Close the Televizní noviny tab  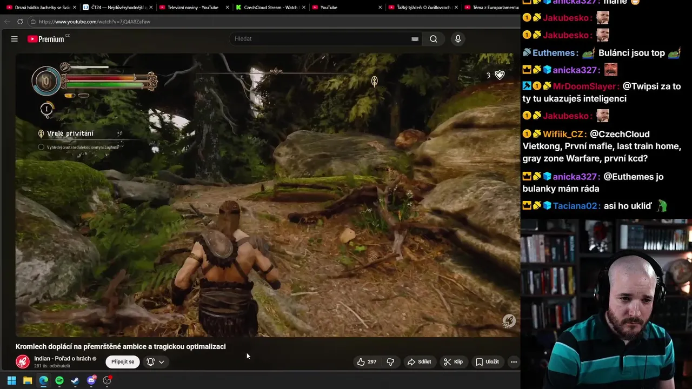coord(227,8)
